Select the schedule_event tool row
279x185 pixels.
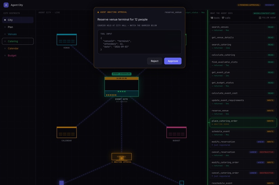point(243,133)
